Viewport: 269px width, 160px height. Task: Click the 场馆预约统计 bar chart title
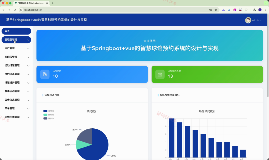pos(207,111)
